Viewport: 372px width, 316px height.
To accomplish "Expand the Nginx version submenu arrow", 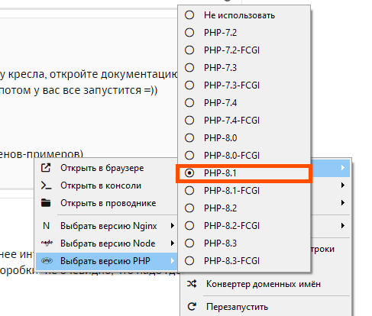I will [x=173, y=226].
